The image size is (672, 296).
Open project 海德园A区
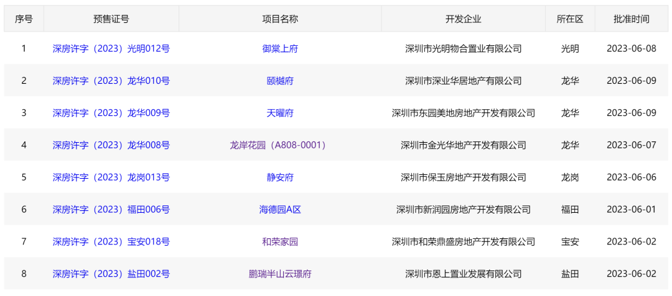[x=280, y=210]
